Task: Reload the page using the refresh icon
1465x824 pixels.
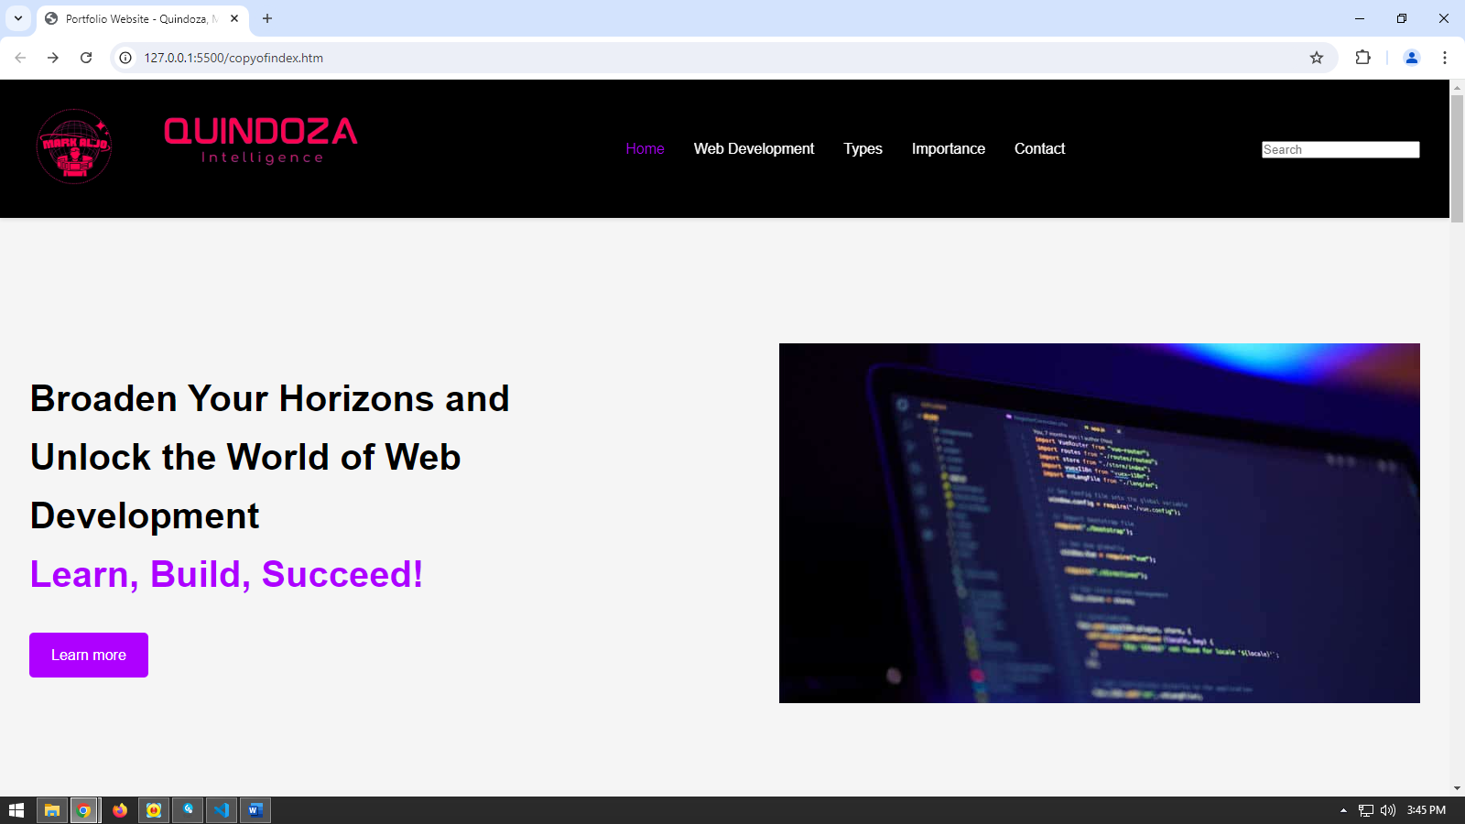Action: click(x=86, y=57)
